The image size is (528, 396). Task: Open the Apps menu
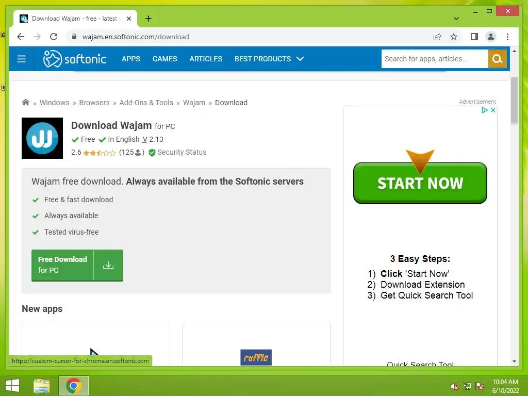130,59
